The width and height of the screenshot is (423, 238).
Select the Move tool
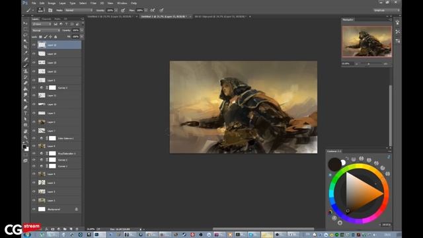point(26,24)
